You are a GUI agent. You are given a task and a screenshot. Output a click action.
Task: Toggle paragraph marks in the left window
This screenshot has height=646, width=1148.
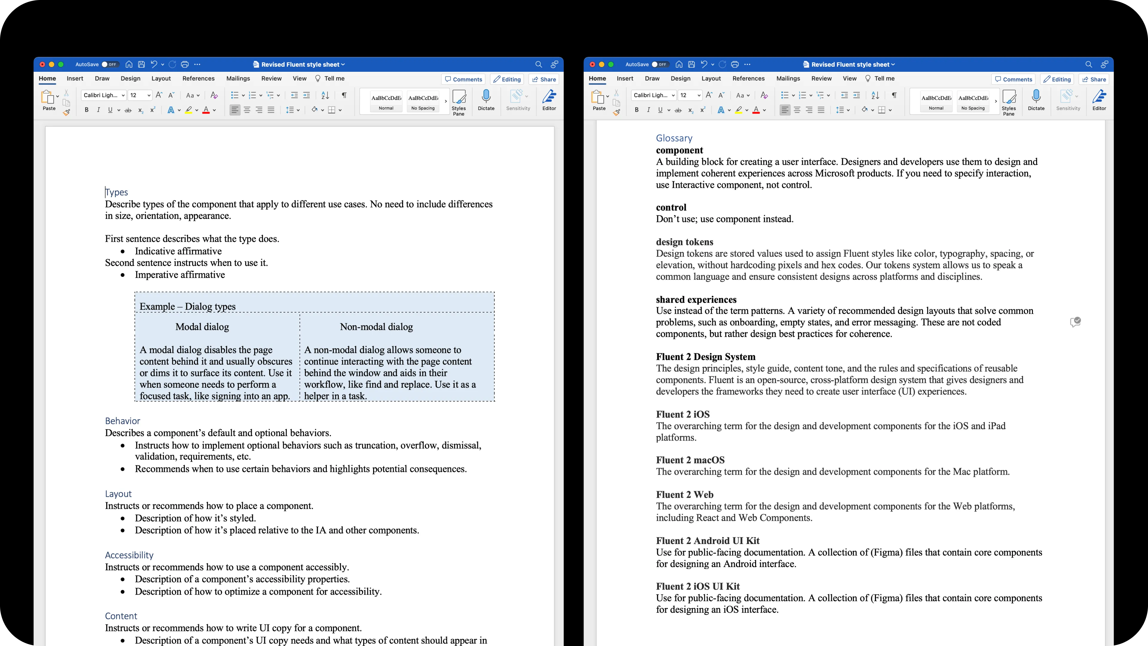click(344, 95)
